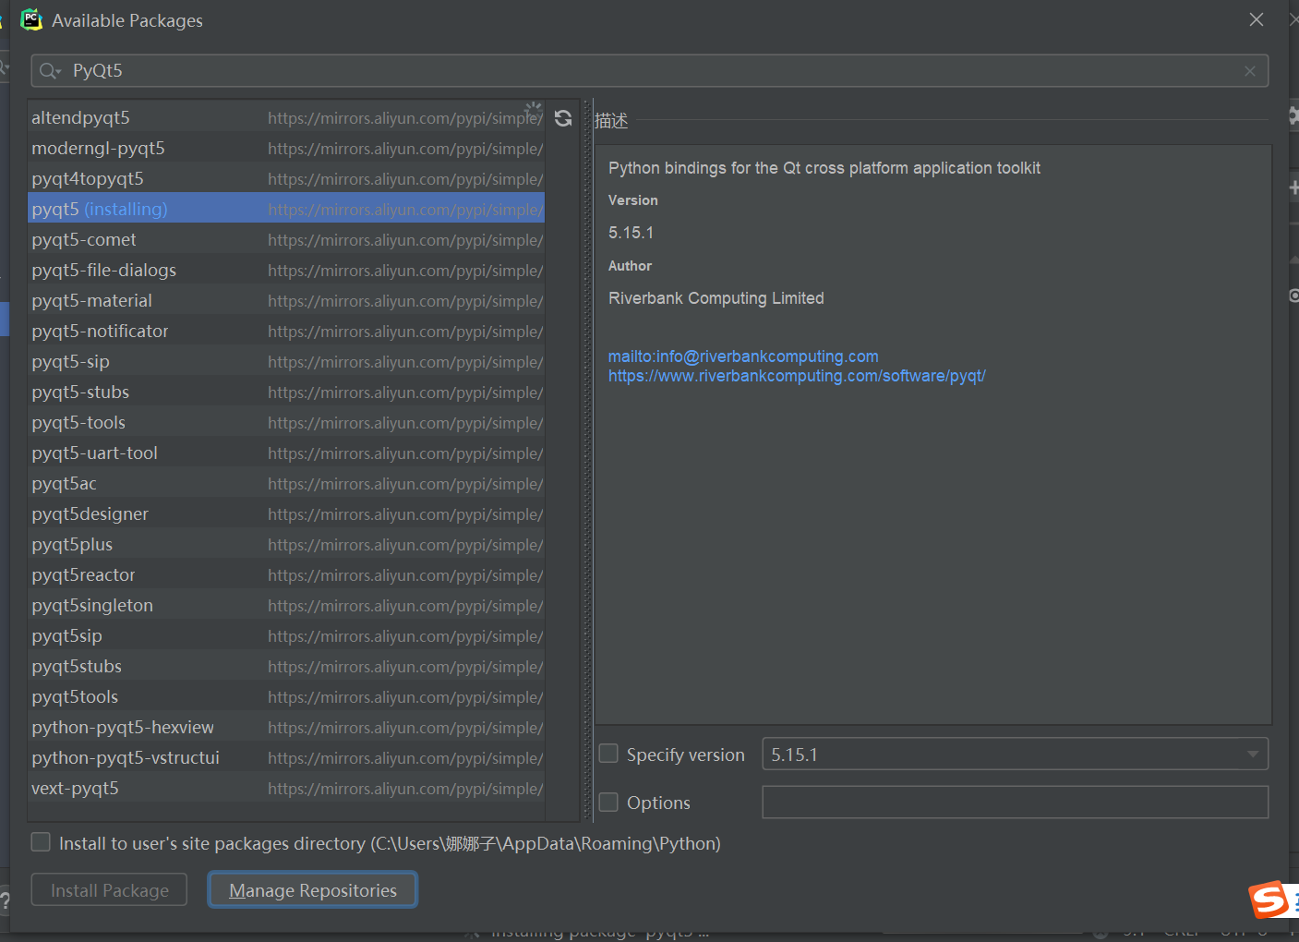
Task: Select pyqt5-stubs package row
Action: 286,392
